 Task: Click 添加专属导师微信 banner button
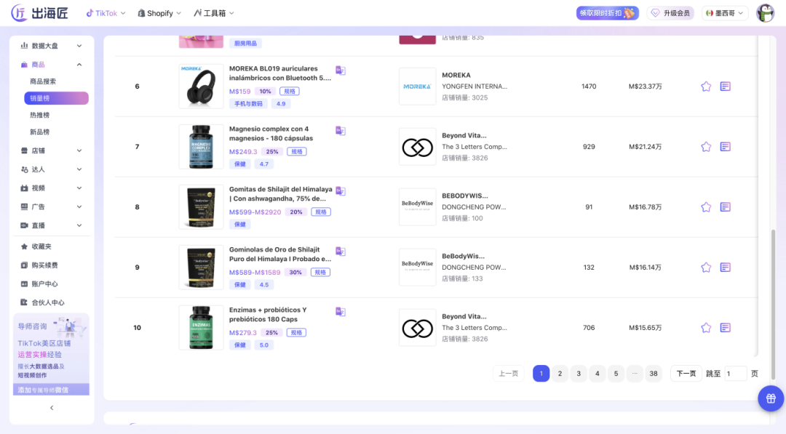pos(51,390)
